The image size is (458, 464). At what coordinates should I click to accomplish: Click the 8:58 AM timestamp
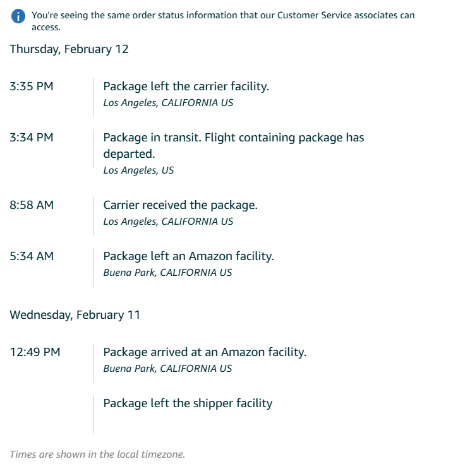tap(32, 205)
